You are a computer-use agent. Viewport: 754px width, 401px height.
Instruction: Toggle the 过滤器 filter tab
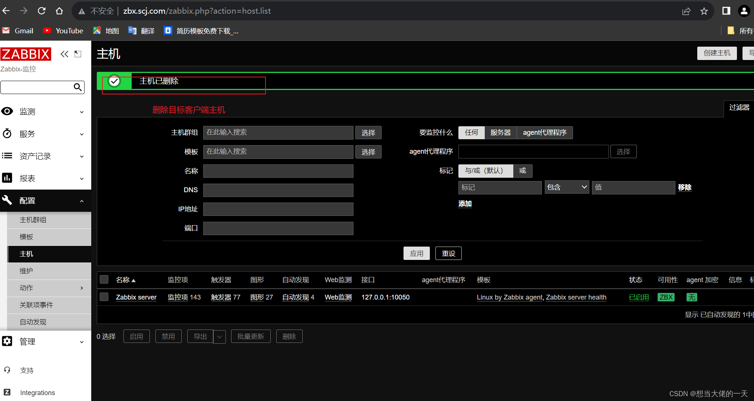[x=739, y=108]
